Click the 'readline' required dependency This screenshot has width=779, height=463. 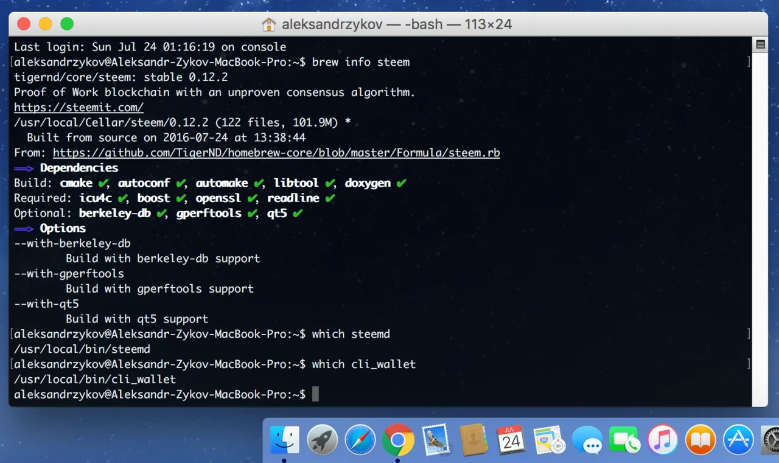coord(293,198)
